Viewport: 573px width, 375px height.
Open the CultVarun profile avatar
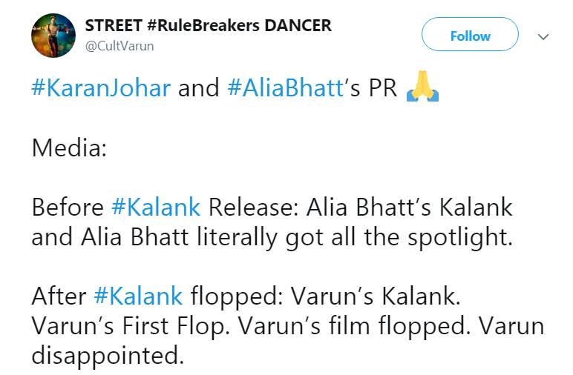[x=53, y=36]
